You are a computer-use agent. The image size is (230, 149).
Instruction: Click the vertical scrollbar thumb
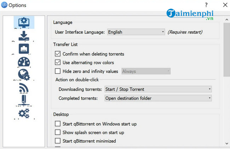pos(227,50)
